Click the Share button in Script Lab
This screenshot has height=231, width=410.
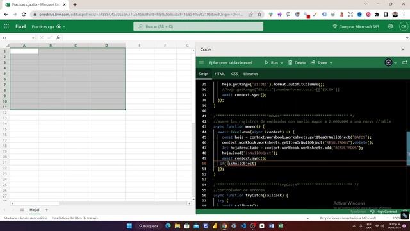pyautogui.click(x=319, y=63)
